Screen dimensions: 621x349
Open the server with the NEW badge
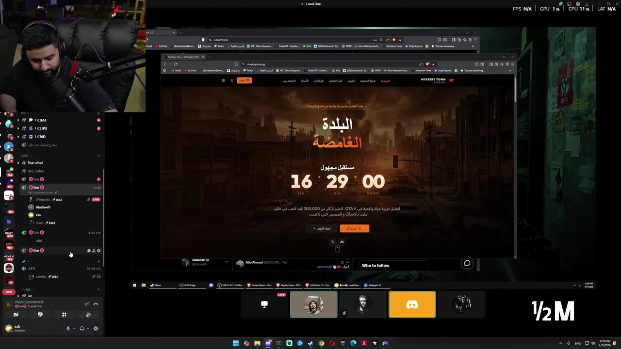(x=9, y=292)
